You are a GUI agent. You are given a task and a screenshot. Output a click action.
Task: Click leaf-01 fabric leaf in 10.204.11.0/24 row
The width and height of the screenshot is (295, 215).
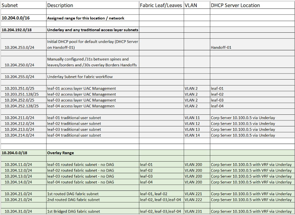point(161,164)
